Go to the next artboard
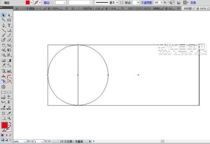Image resolution: width=210 pixels, height=144 pixels. [46, 141]
